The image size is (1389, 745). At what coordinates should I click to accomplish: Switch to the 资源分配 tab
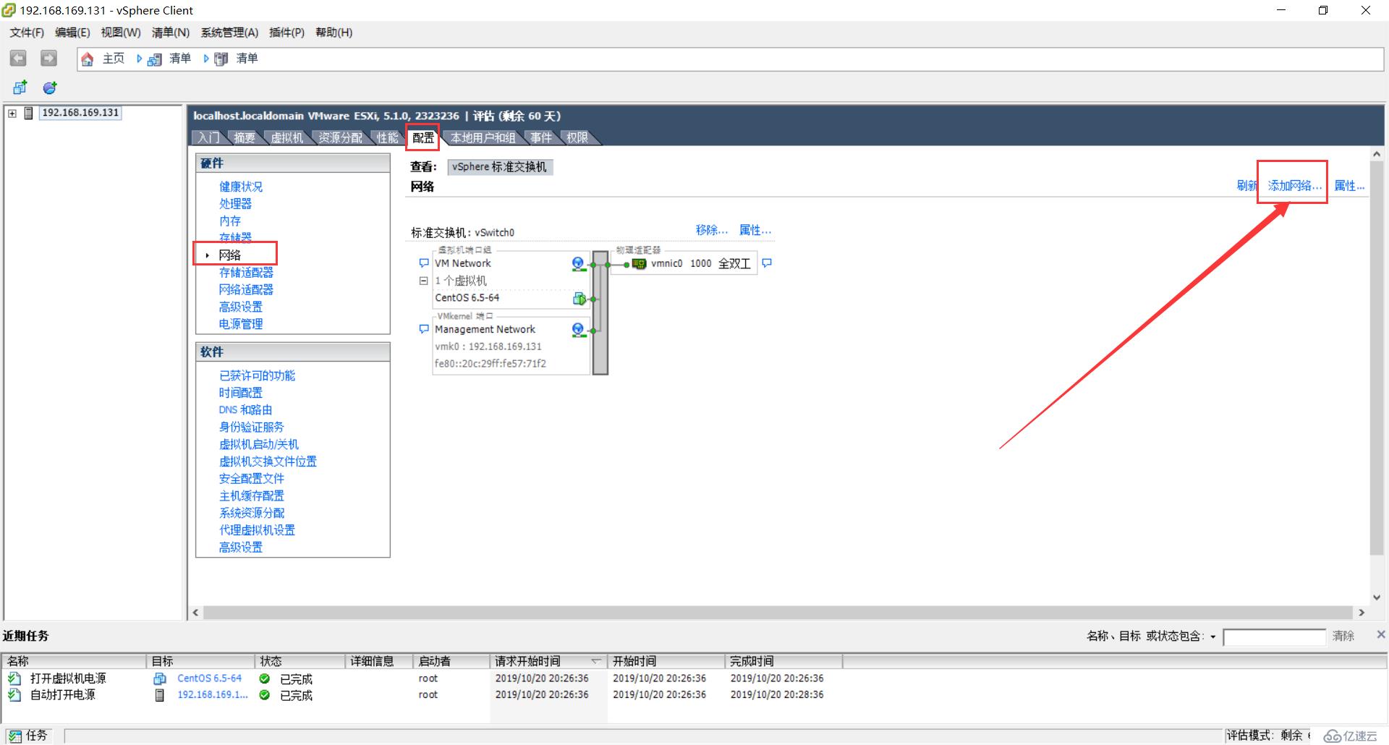coord(341,137)
